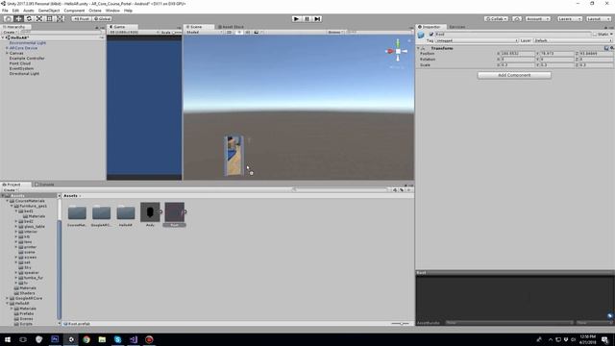Click the Position X input field

518,54
